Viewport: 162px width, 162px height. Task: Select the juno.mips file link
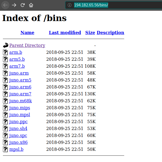[x=20, y=108]
